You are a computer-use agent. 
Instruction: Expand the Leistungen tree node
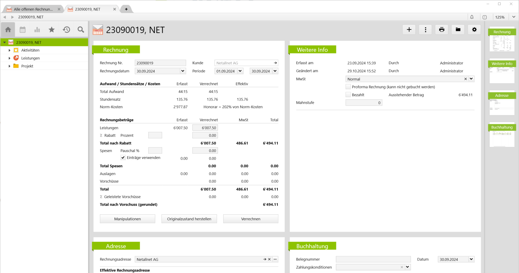coord(9,58)
